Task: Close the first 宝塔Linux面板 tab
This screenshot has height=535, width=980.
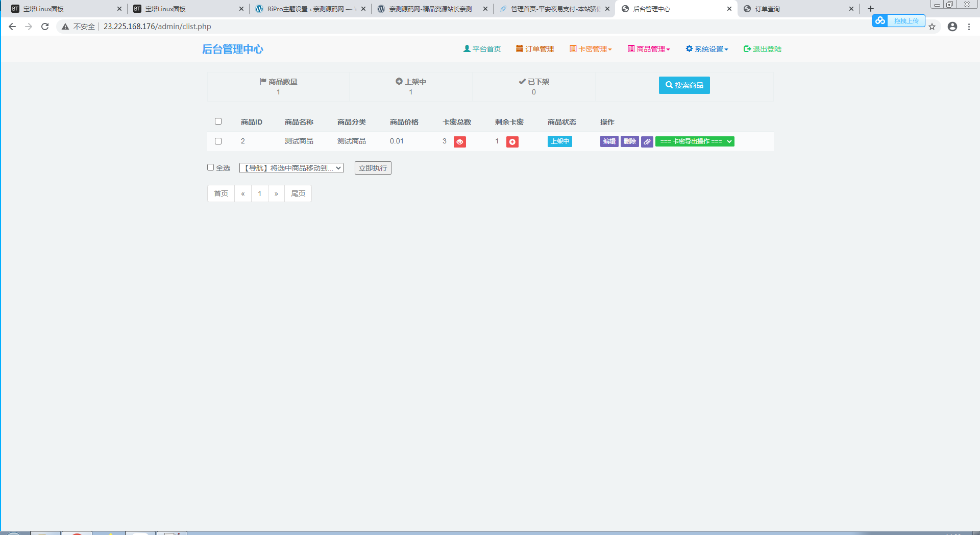Action: (x=119, y=9)
